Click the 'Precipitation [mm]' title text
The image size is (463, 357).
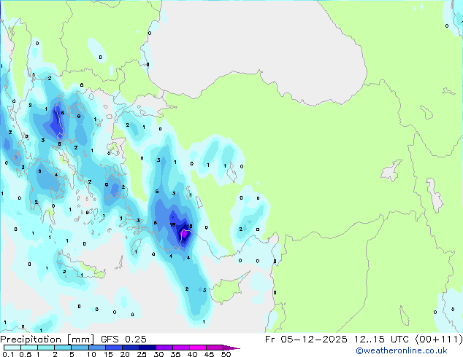pyautogui.click(x=47, y=340)
